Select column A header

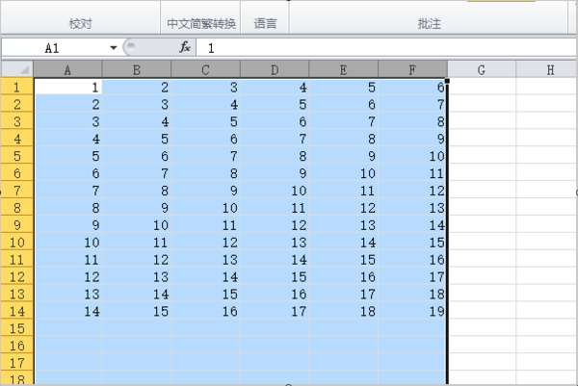click(67, 69)
